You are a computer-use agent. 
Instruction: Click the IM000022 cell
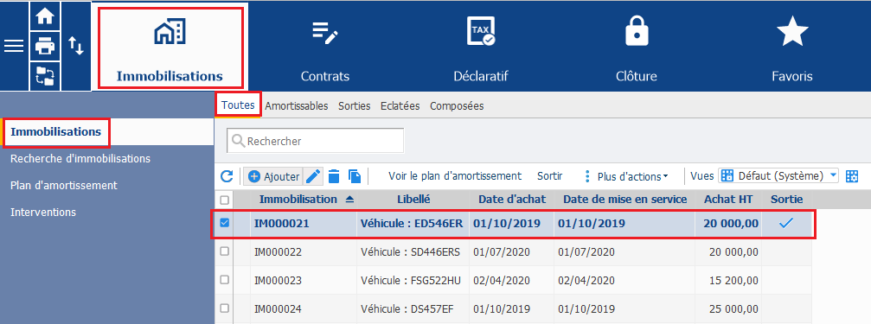(x=304, y=252)
